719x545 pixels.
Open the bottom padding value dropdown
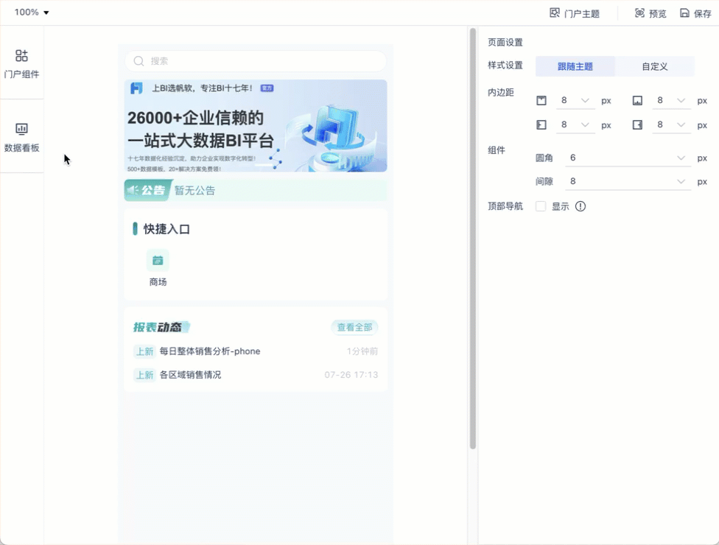671,100
